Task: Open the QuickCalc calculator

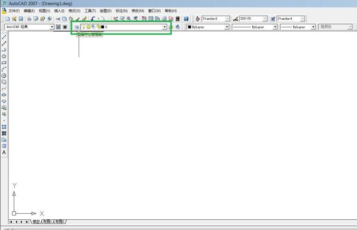Action: (178, 19)
